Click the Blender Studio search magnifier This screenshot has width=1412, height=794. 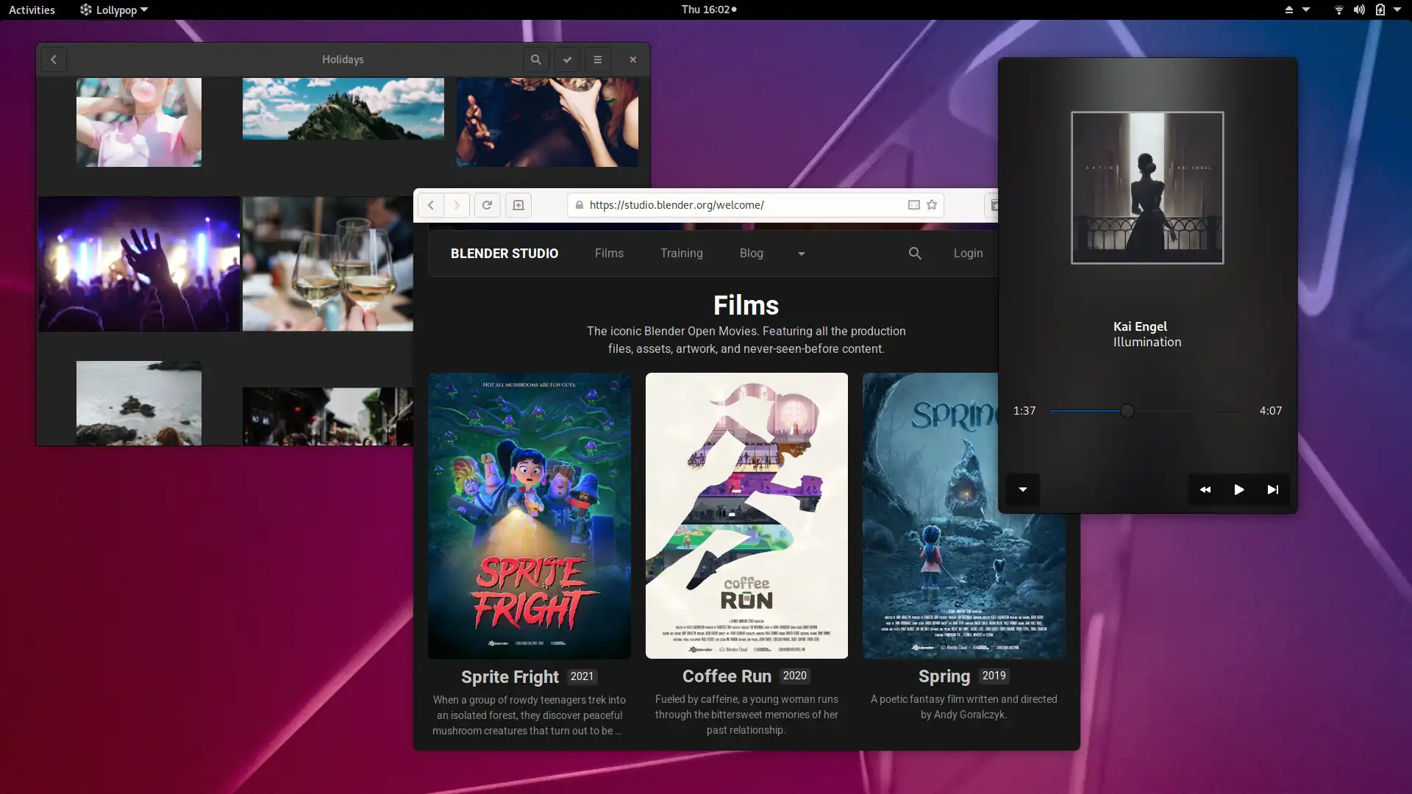(x=915, y=254)
